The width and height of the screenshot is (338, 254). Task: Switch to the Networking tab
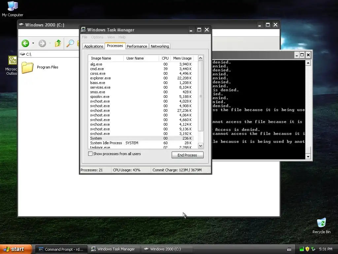[x=160, y=46]
